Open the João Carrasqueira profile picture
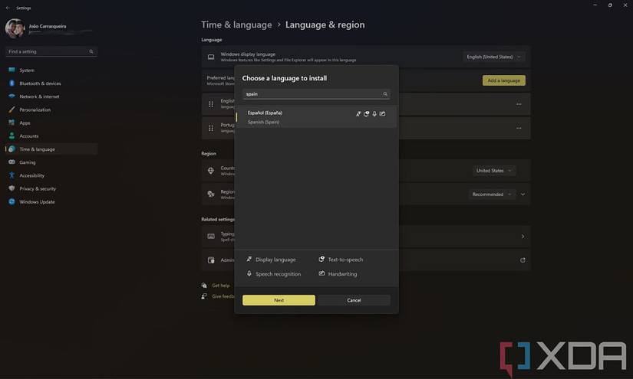 coord(15,28)
